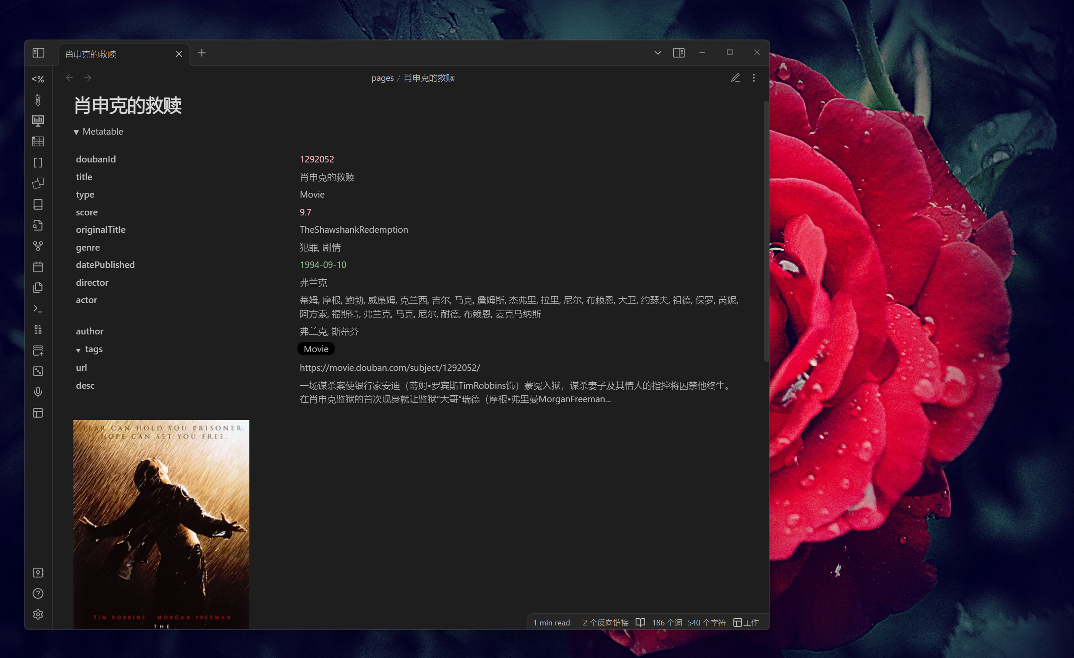Insert a random note using the dice icon

(x=38, y=372)
